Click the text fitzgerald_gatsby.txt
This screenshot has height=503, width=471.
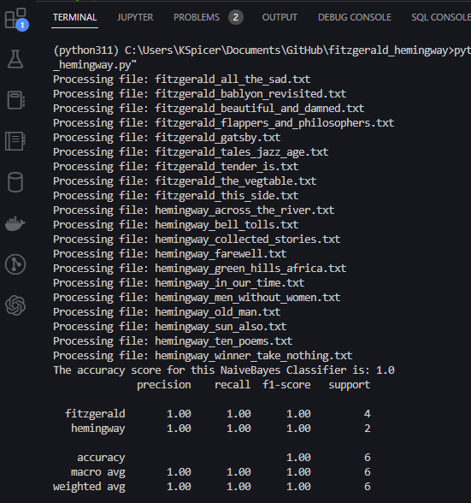pos(218,137)
